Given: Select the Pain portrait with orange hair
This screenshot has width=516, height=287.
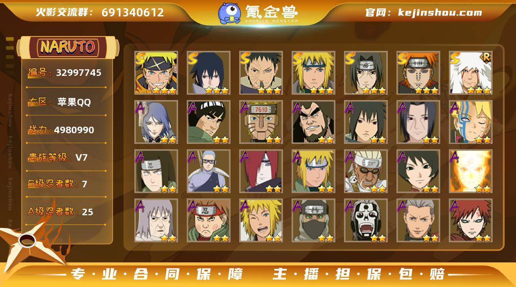Looking at the screenshot, I should (418, 73).
